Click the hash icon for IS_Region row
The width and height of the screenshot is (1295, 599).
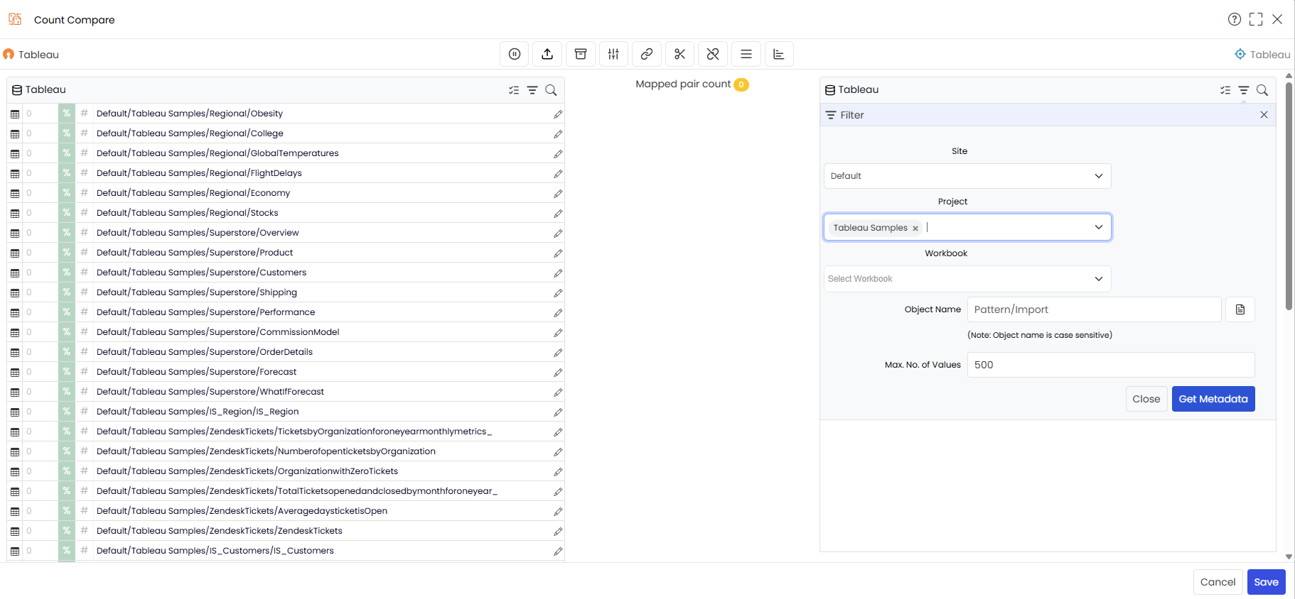tap(84, 412)
